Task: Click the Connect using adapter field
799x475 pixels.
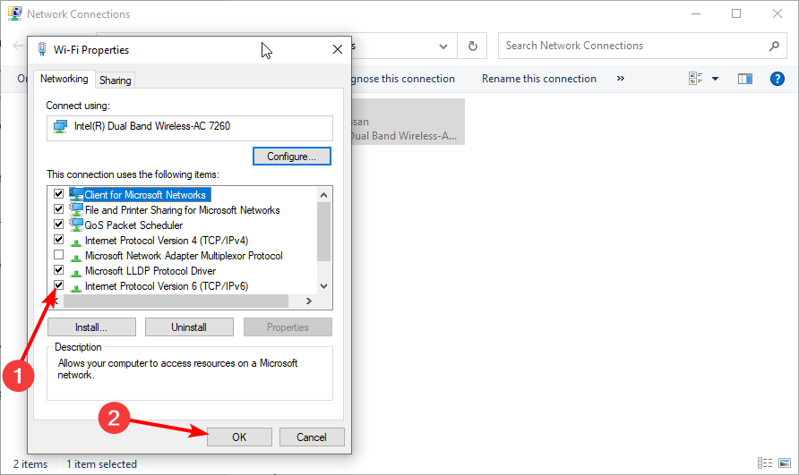Action: [190, 128]
